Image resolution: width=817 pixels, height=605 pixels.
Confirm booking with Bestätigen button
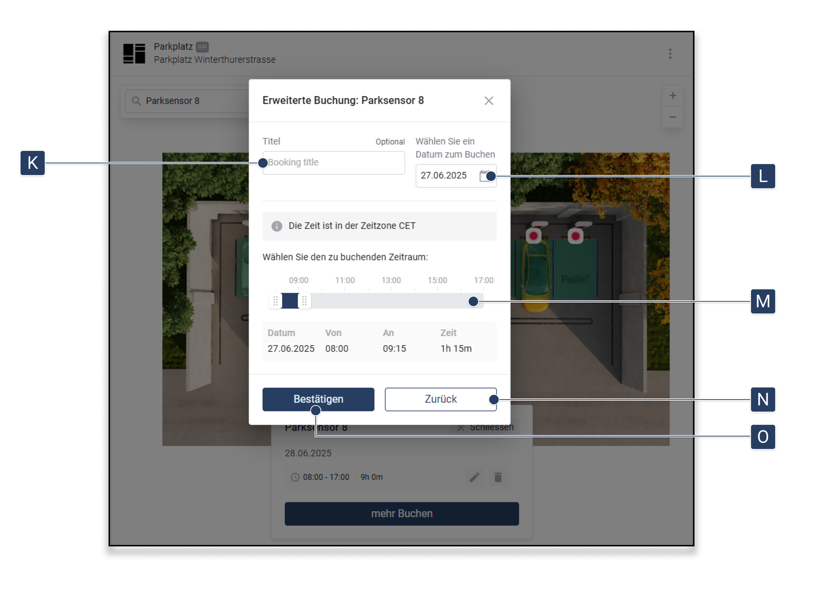click(x=318, y=399)
